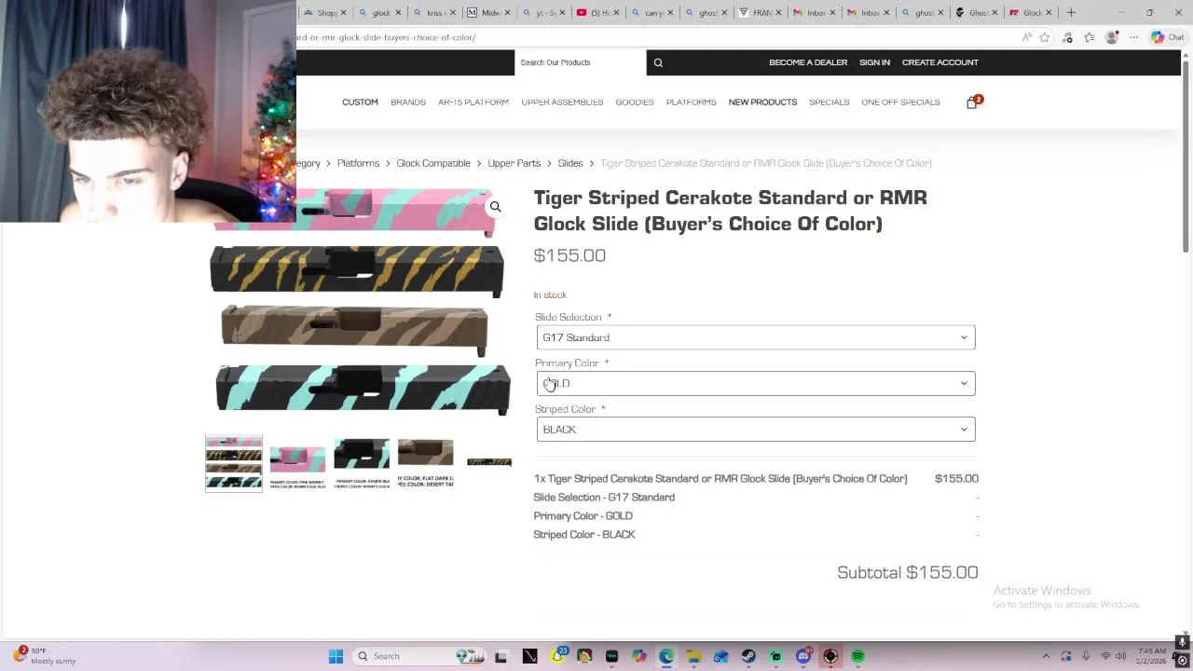The width and height of the screenshot is (1193, 671).
Task: Open the SPECIALS menu
Action: (x=830, y=103)
